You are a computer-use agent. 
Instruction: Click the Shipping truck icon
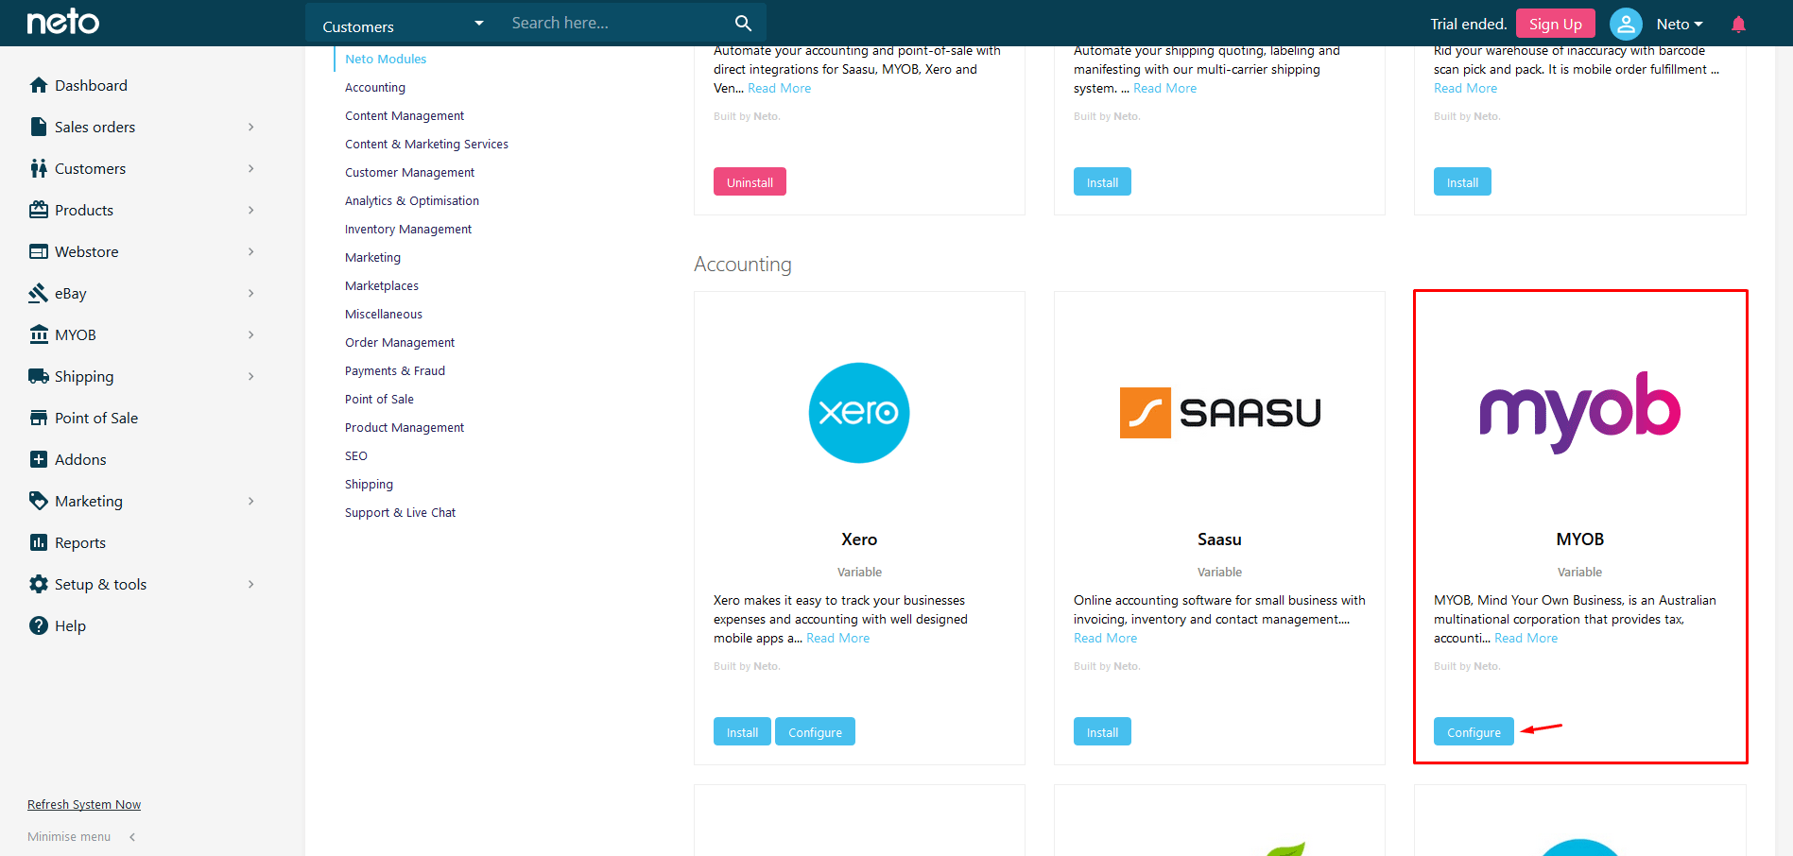click(39, 376)
